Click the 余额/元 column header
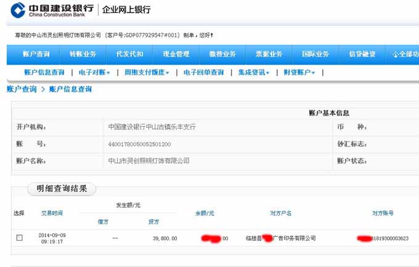 [x=205, y=213]
